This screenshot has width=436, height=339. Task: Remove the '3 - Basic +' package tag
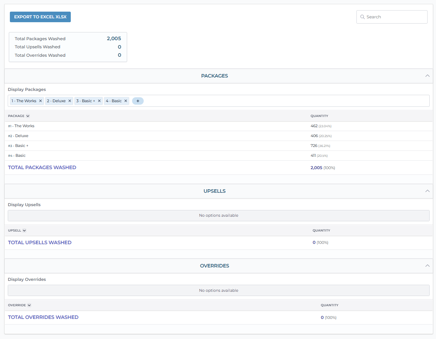point(99,101)
